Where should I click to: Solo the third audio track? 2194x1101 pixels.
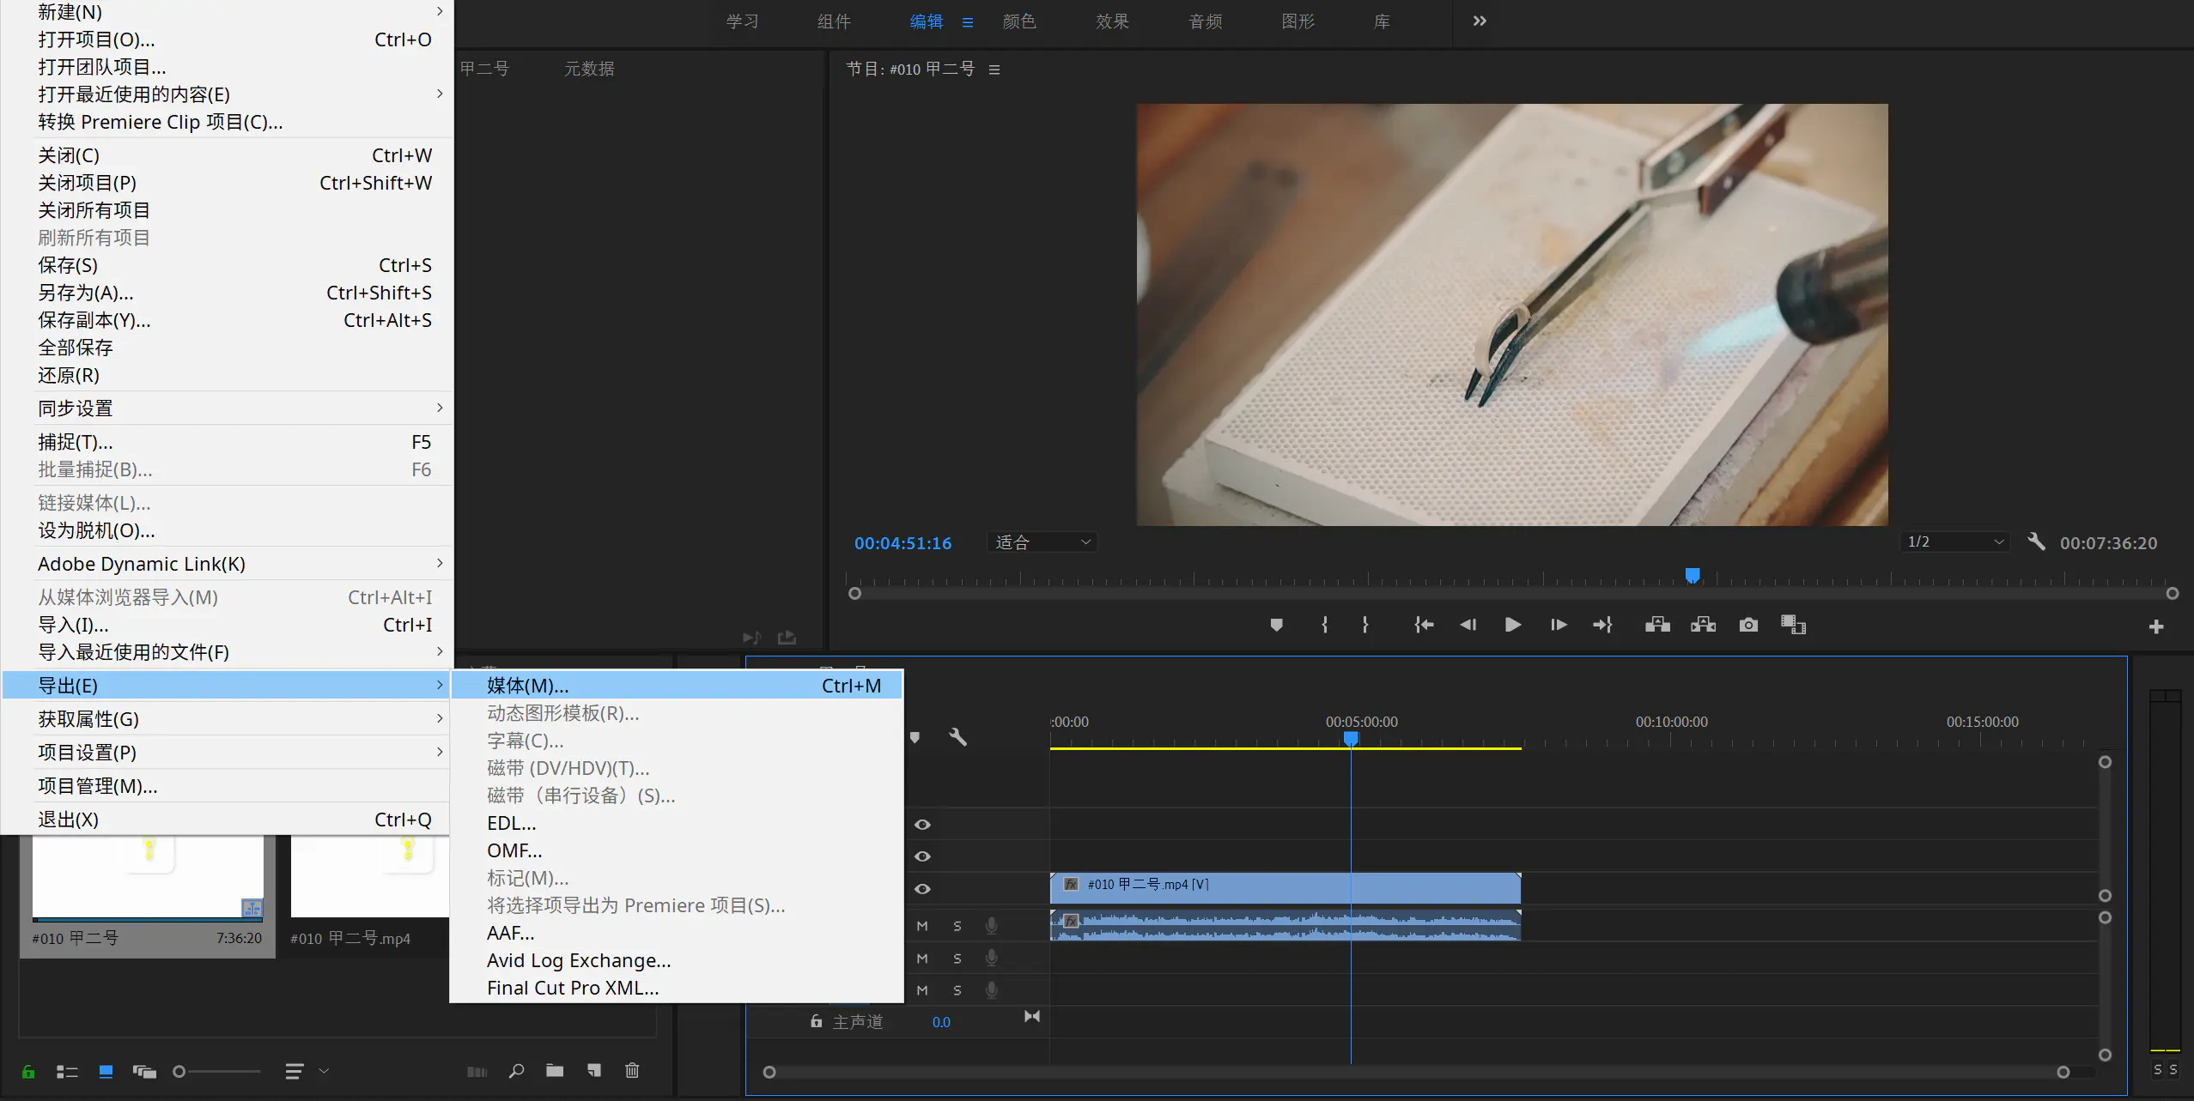[957, 989]
